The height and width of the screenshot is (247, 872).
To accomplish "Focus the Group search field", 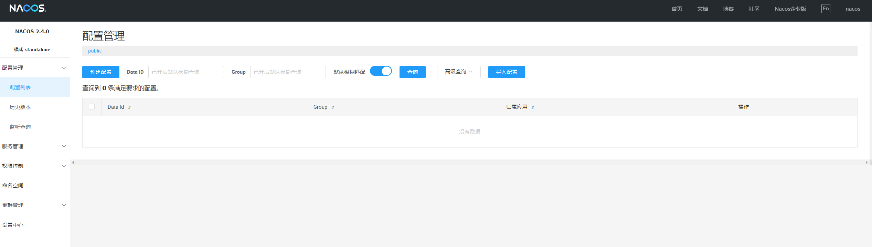I will (288, 72).
